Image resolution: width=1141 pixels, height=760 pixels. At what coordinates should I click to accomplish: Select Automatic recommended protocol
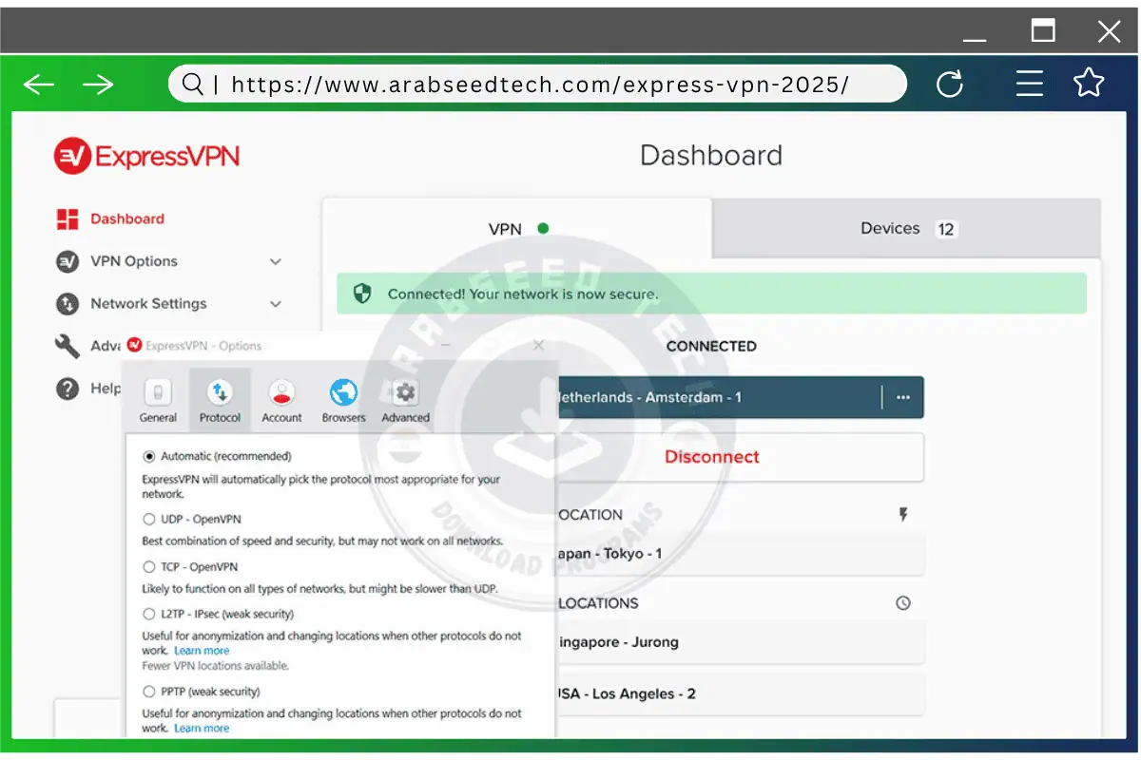(x=149, y=456)
